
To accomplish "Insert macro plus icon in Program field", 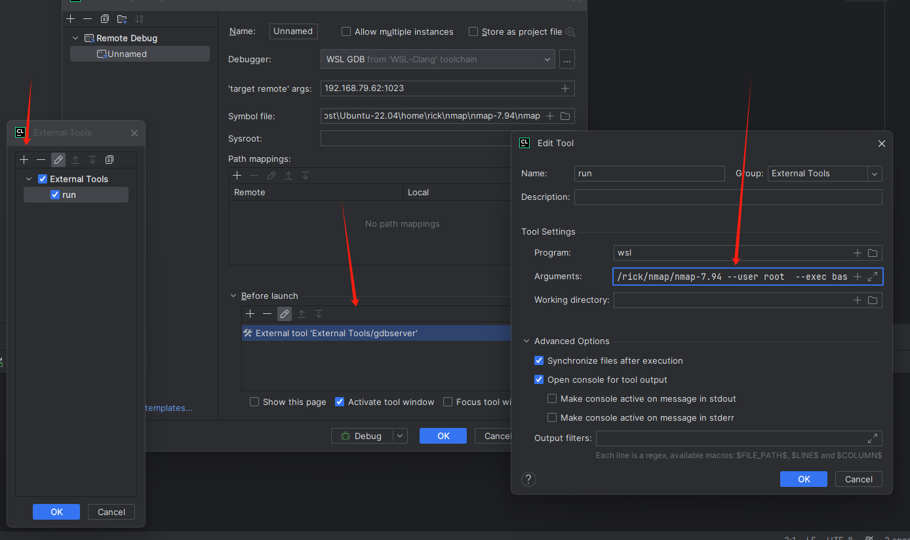I will (857, 253).
